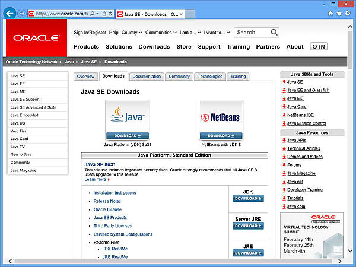Click the NetBeans with JDK 8 download image

221,119
